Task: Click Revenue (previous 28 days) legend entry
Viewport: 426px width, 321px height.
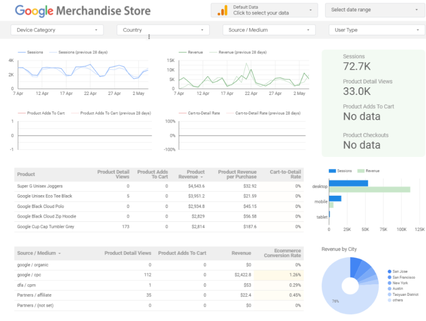Action: (238, 52)
